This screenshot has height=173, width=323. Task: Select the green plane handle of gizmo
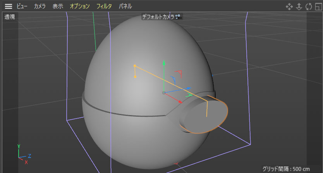[189, 94]
